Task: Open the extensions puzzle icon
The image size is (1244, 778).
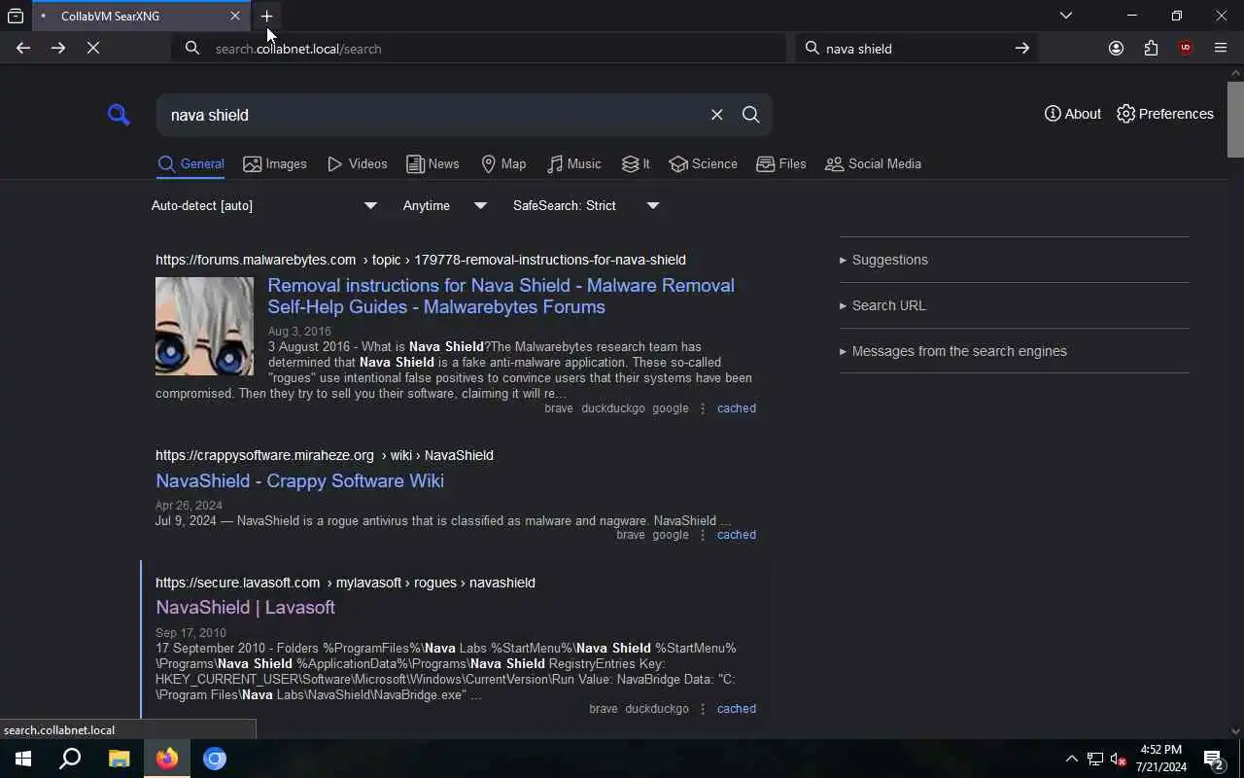Action: pyautogui.click(x=1151, y=48)
